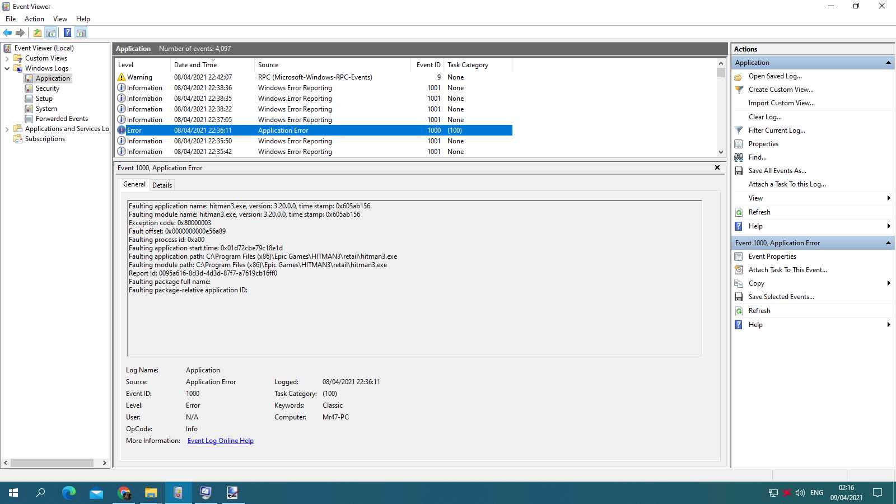Collapse the Windows Logs tree node
Image resolution: width=896 pixels, height=504 pixels.
[7, 68]
